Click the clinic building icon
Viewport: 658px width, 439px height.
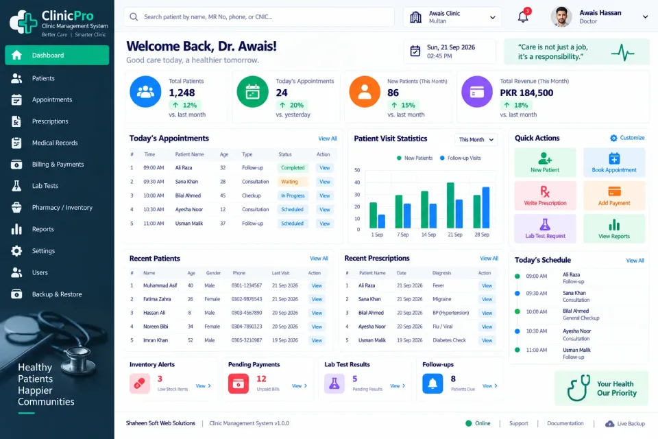[x=415, y=17]
